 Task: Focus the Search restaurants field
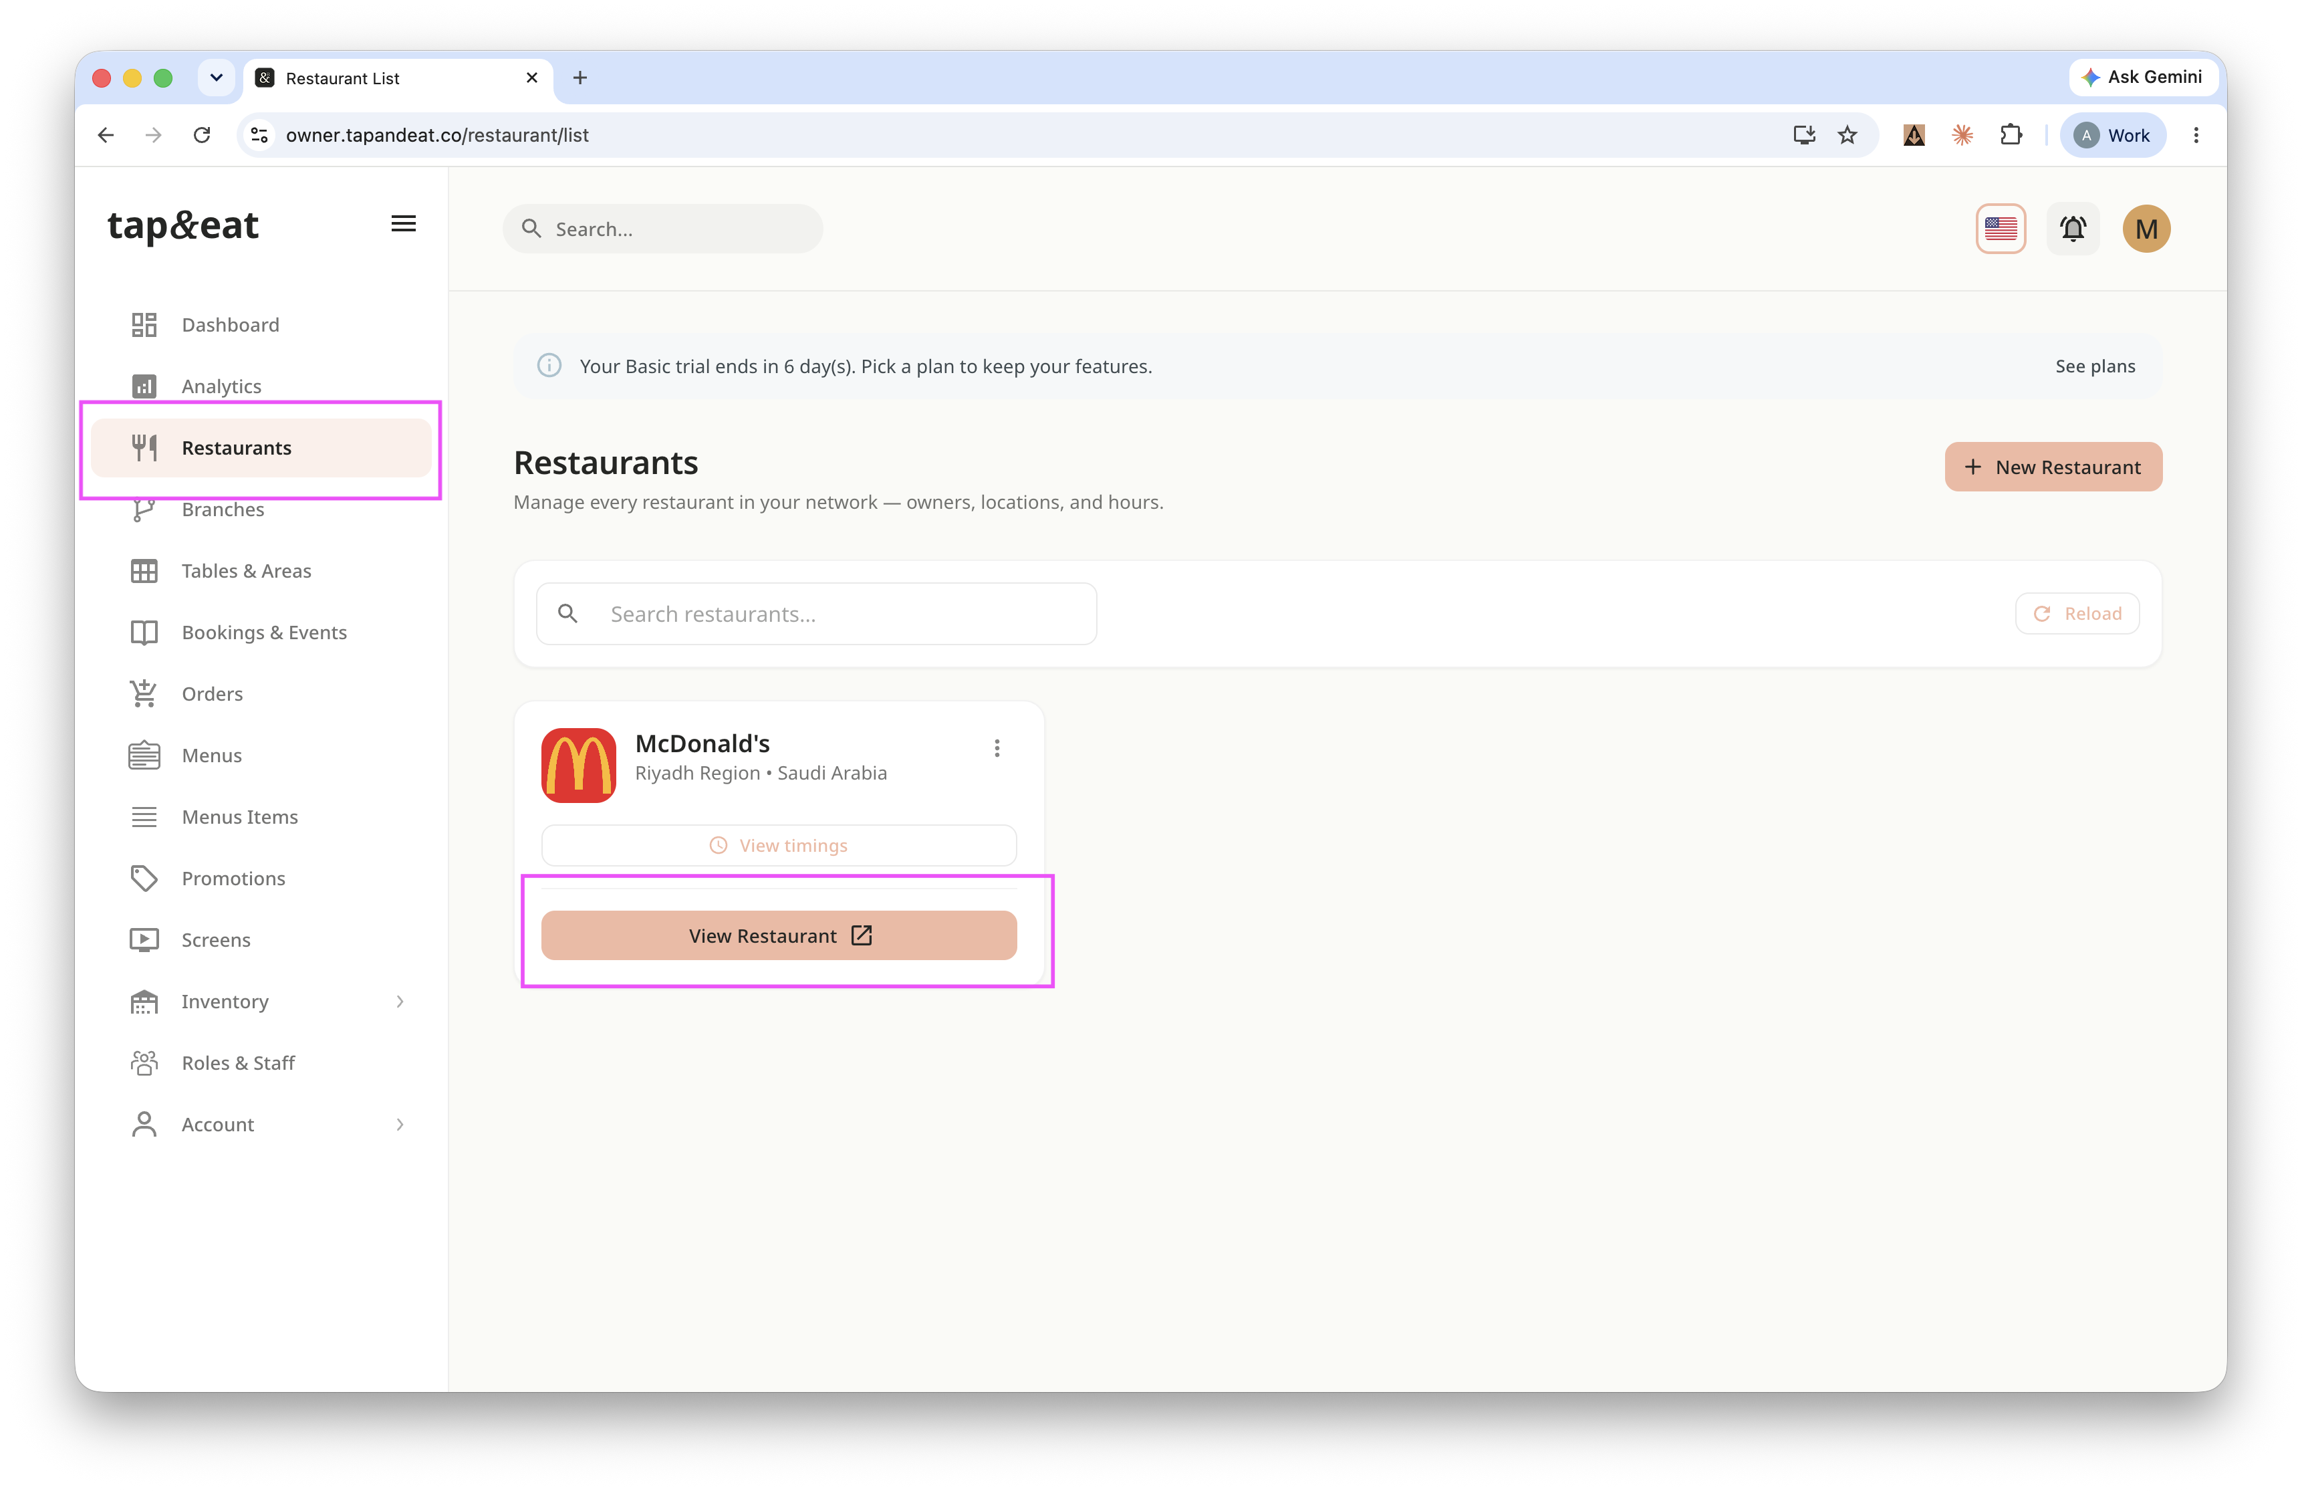point(816,614)
